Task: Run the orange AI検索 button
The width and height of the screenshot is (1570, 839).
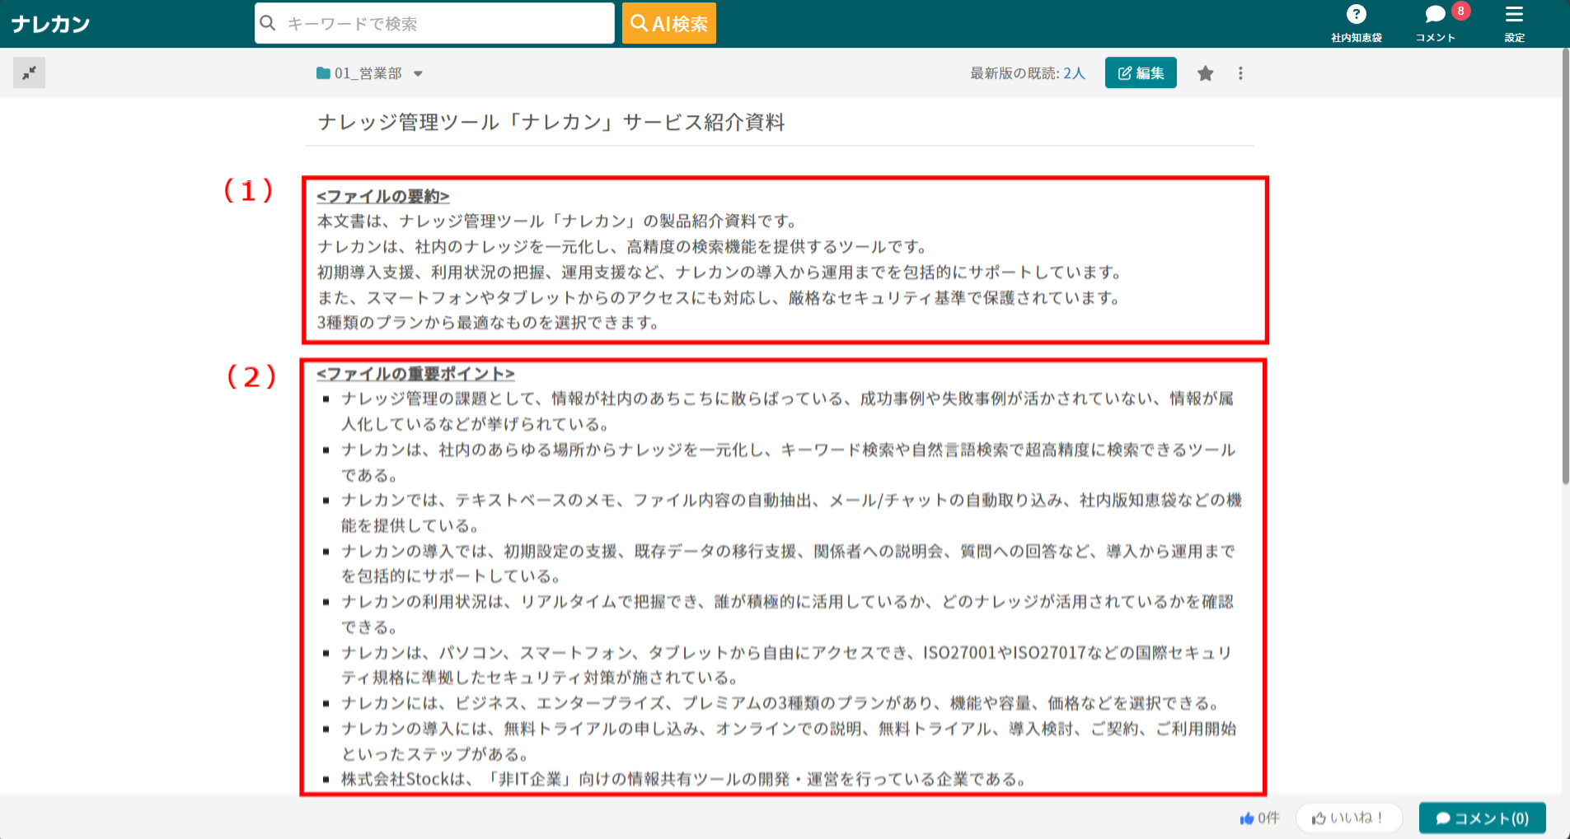Action: pos(668,23)
